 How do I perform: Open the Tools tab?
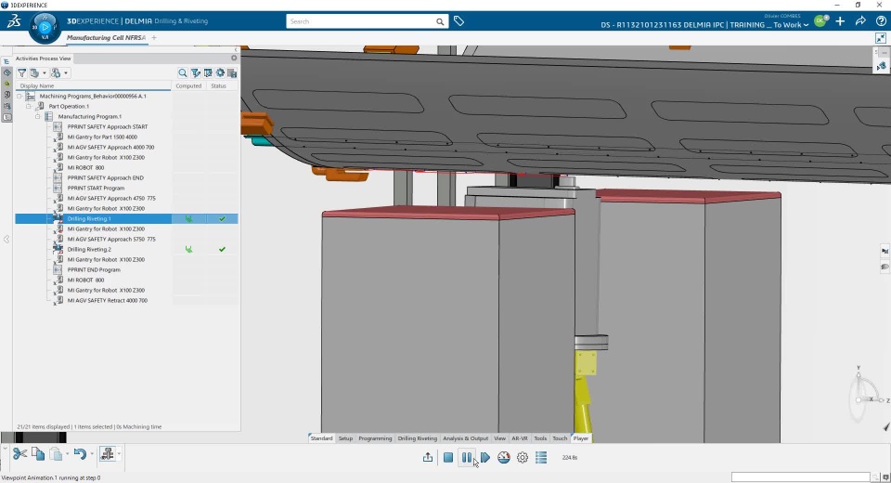[540, 438]
